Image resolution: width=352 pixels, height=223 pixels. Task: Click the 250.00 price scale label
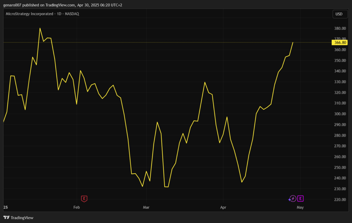(x=340, y=168)
